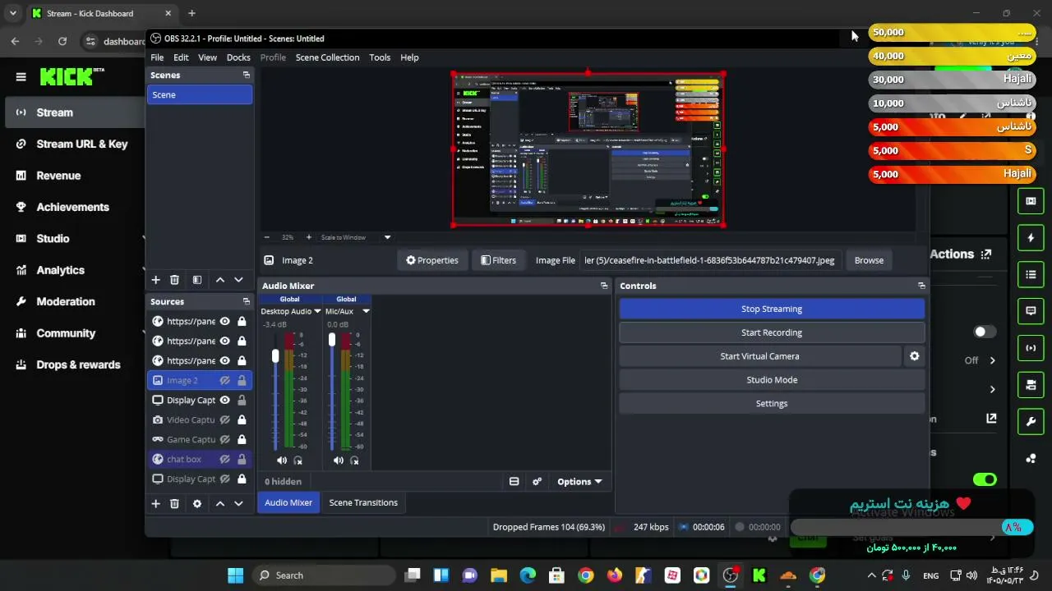Adjust the Desktop Audio volume slider
Viewport: 1052px width, 591px height.
click(275, 357)
